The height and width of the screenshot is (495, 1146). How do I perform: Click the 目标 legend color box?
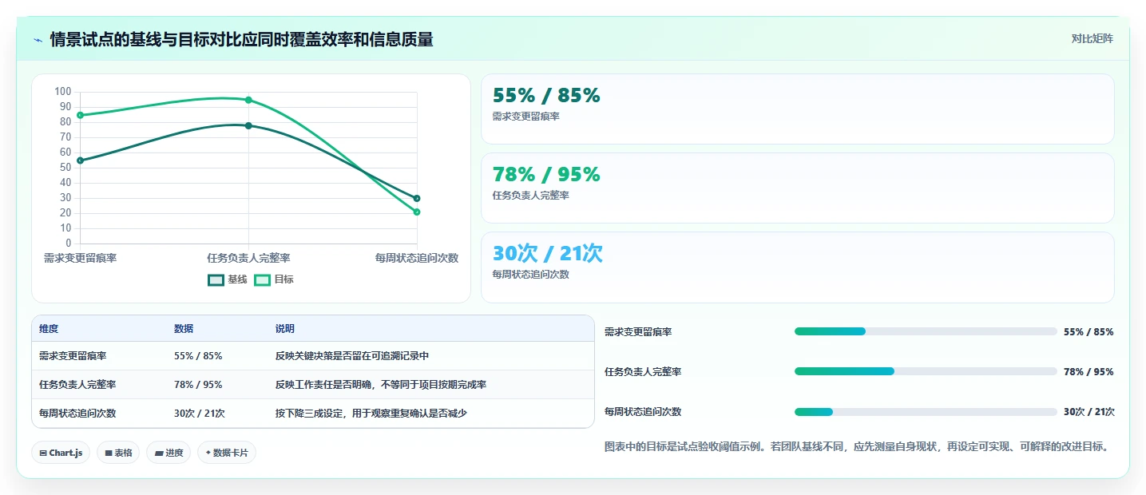(x=262, y=279)
